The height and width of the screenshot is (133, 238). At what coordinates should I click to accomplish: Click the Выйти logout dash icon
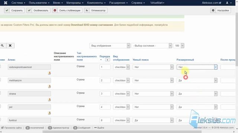point(96,127)
